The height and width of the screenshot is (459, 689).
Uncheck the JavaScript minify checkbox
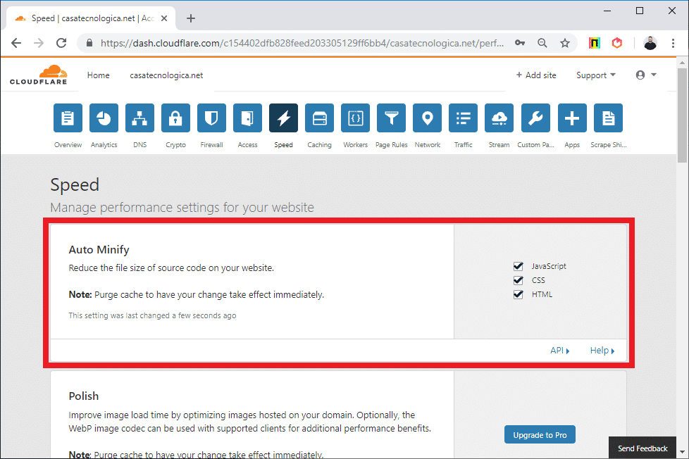click(518, 266)
